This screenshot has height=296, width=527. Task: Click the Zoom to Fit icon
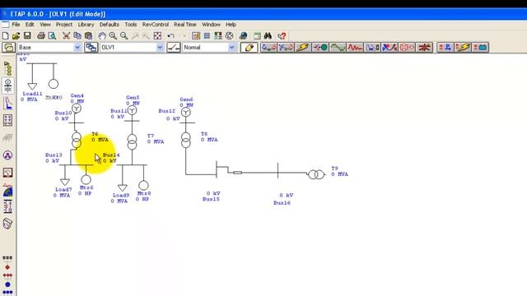pyautogui.click(x=157, y=35)
